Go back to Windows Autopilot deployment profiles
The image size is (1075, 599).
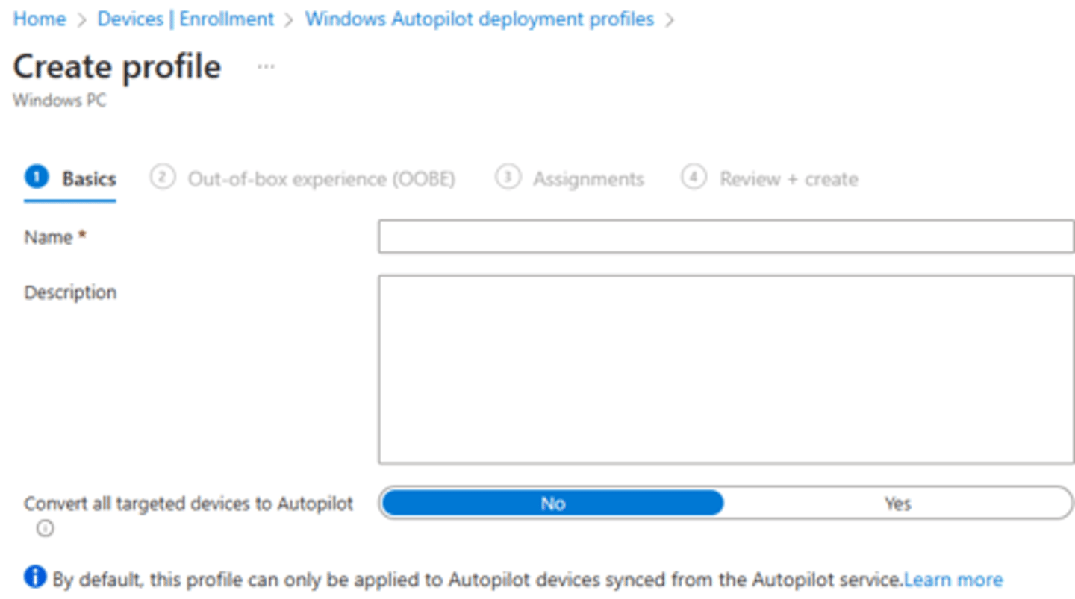click(479, 19)
